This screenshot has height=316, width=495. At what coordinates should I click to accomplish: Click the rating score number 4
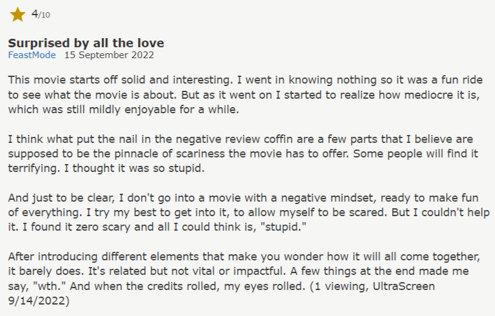tap(34, 14)
